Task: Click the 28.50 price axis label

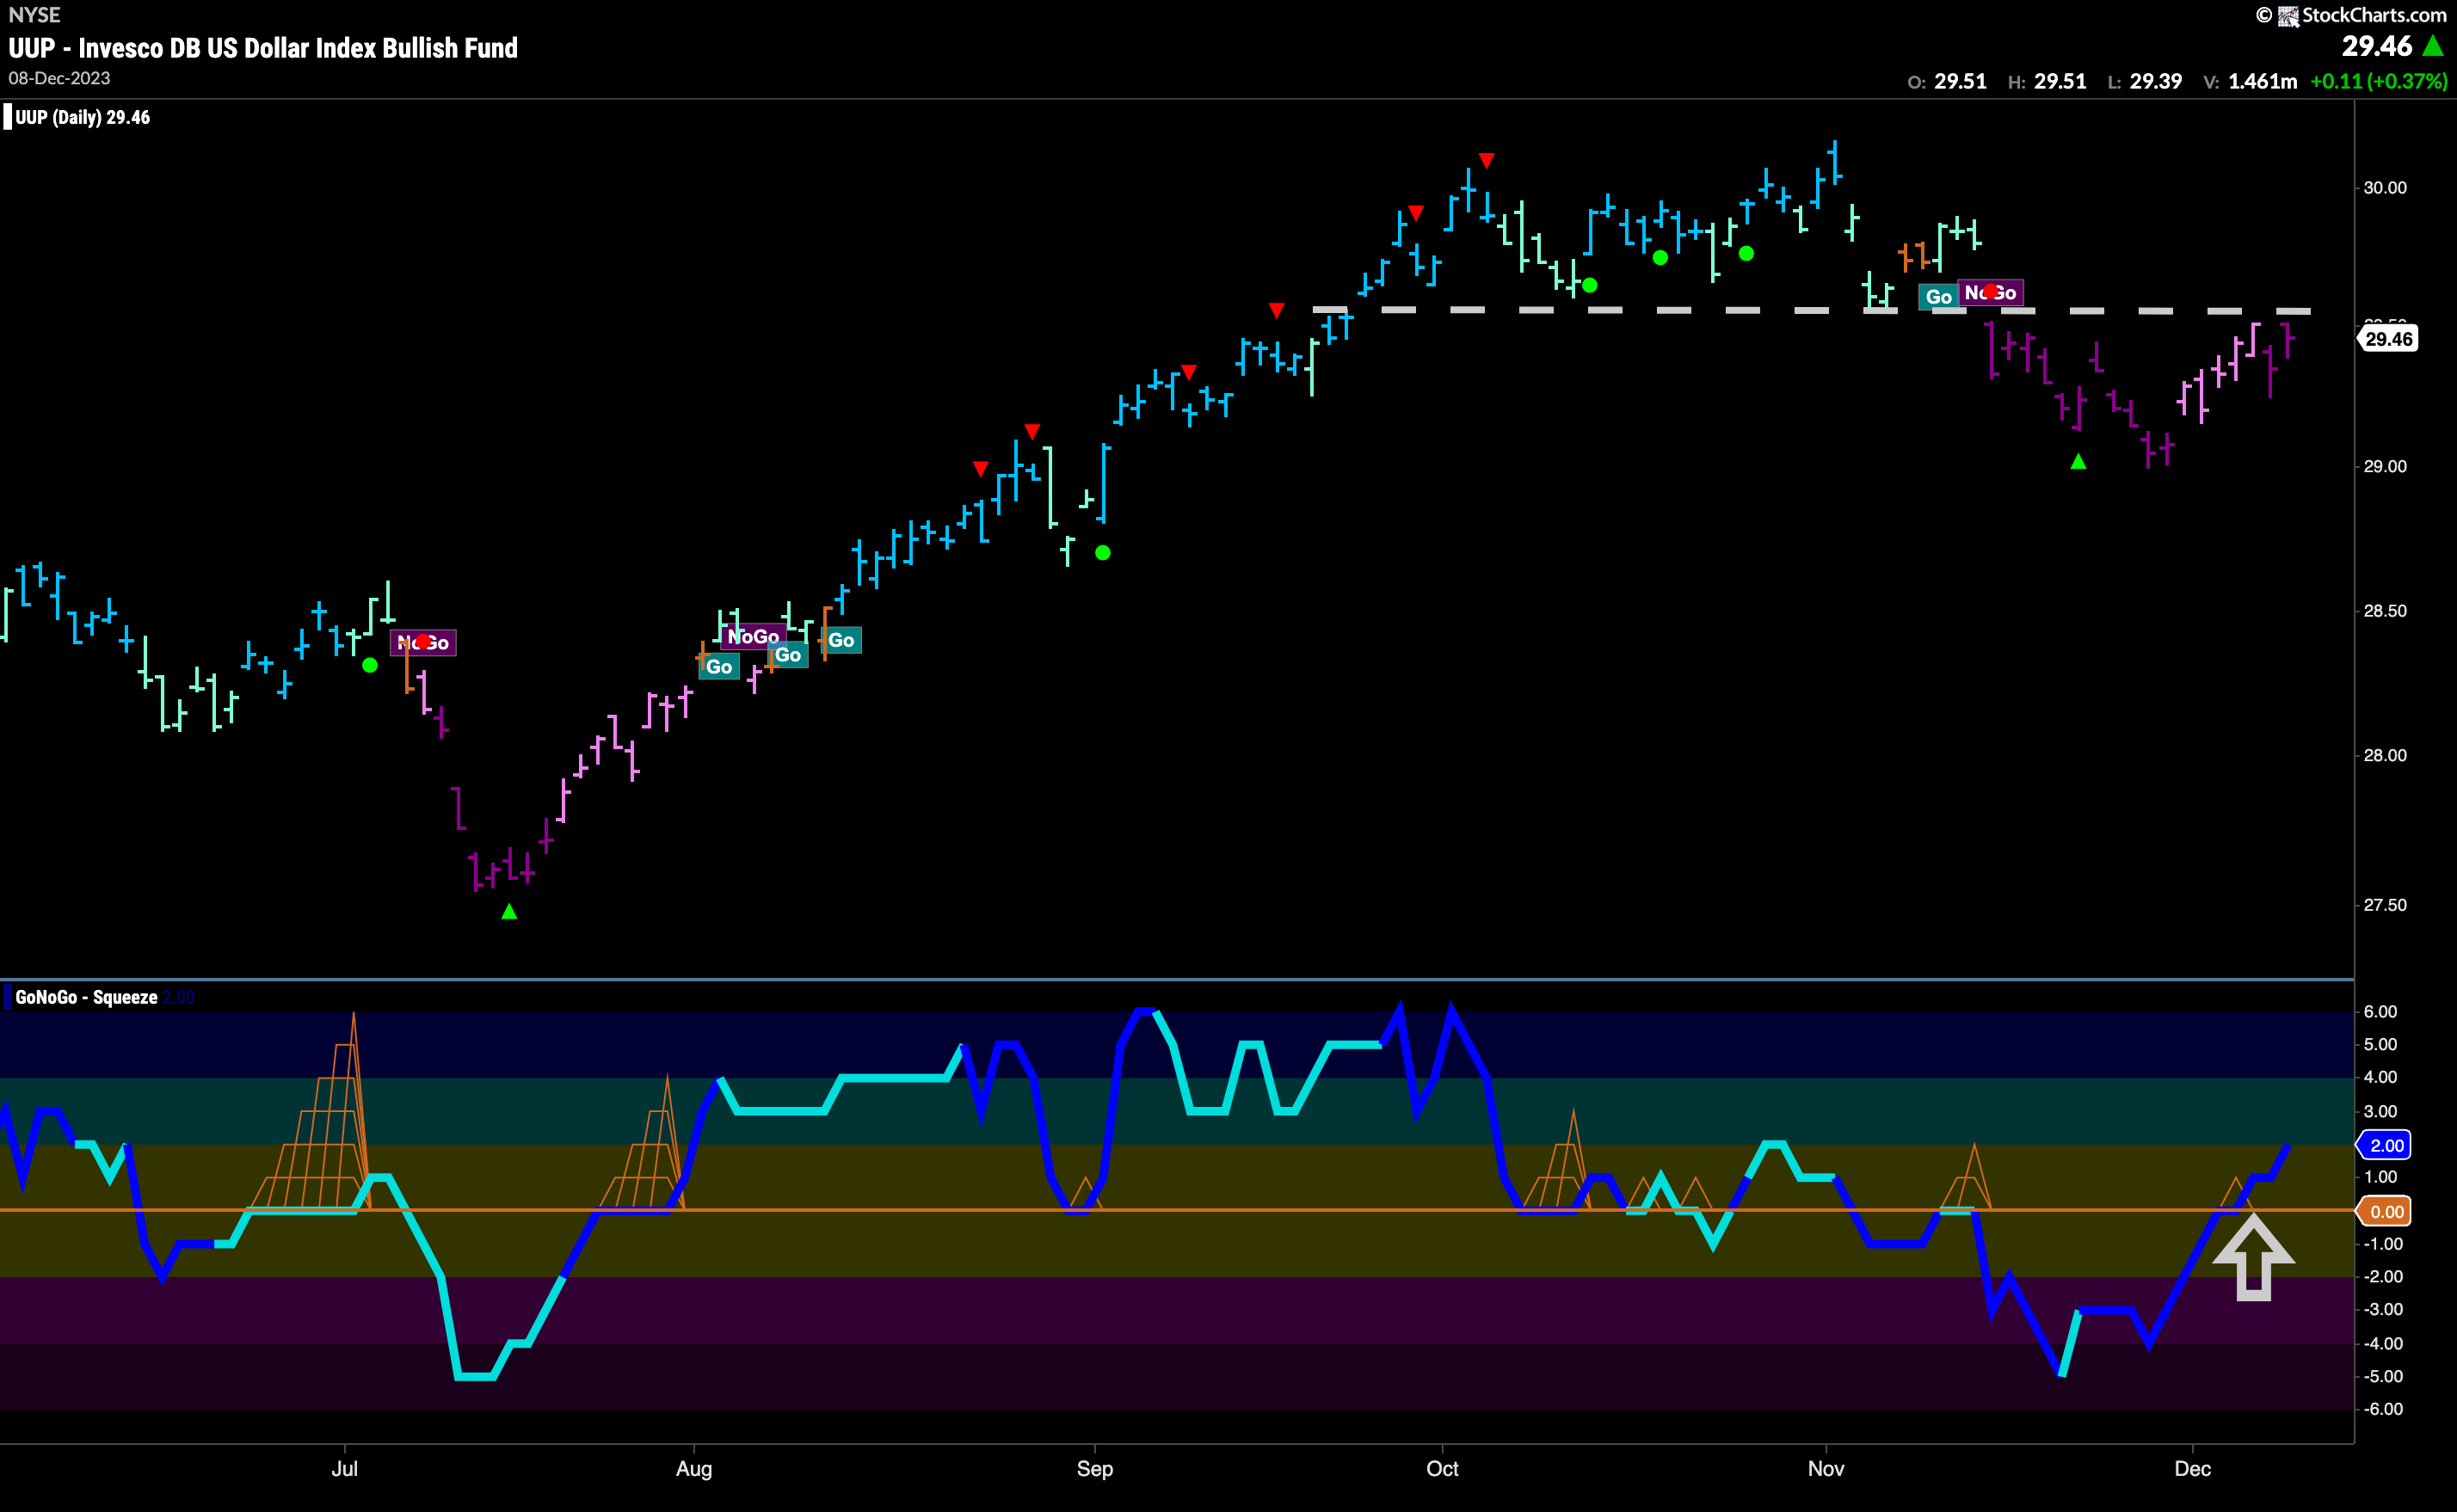Action: pyautogui.click(x=2385, y=611)
